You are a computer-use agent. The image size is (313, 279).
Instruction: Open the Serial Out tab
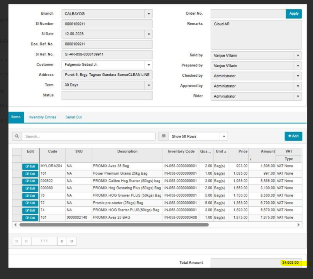(x=74, y=117)
